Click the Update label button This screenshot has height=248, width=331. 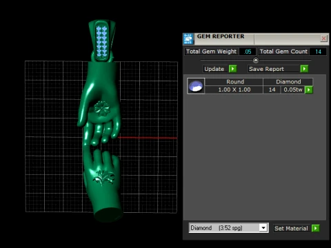coord(214,69)
